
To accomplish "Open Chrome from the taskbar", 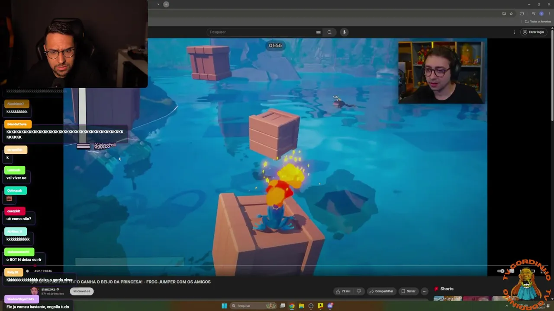I will (292, 306).
